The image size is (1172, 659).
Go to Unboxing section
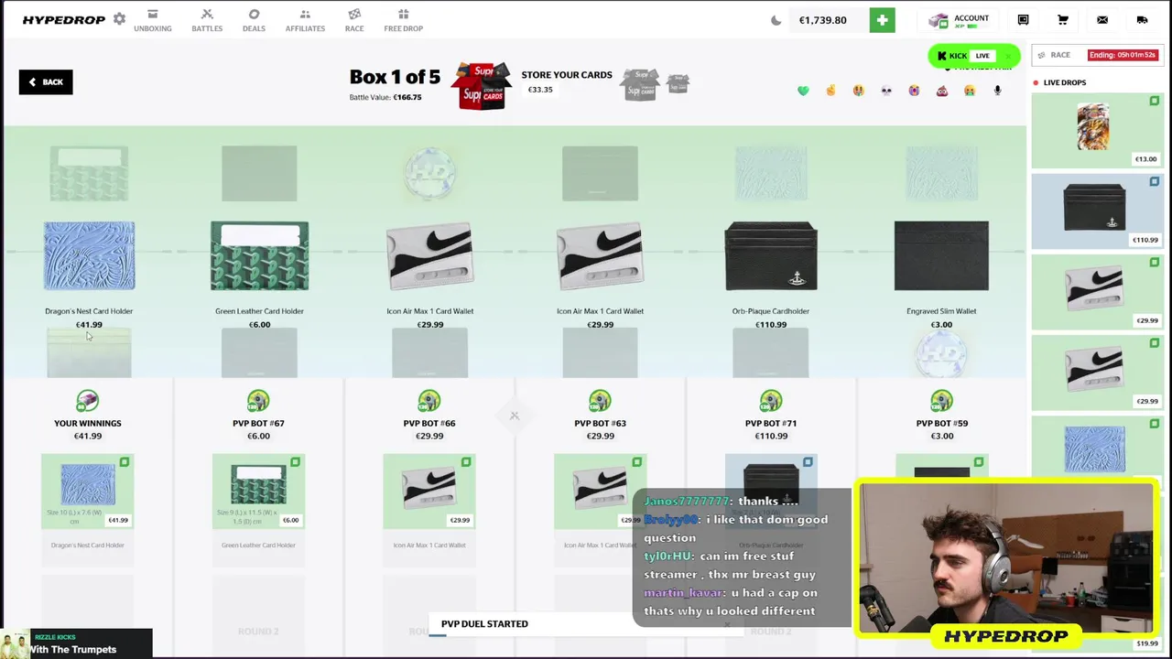[x=153, y=20]
